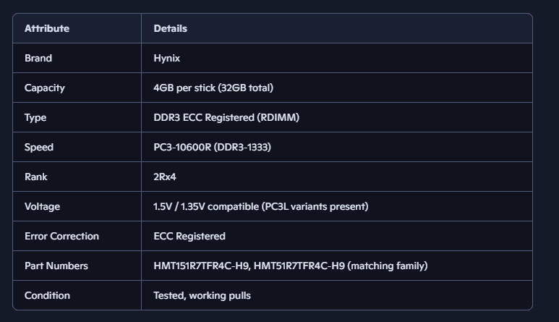The width and height of the screenshot is (559, 322).
Task: Click the DDR3 ECC Registered (RDIMM) value
Action: (x=226, y=117)
